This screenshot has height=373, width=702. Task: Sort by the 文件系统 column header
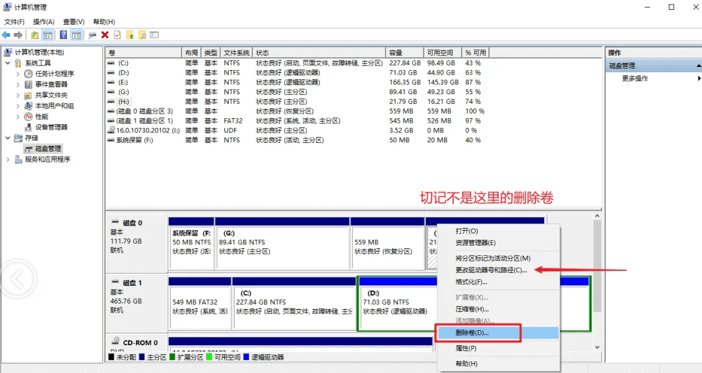click(x=237, y=53)
